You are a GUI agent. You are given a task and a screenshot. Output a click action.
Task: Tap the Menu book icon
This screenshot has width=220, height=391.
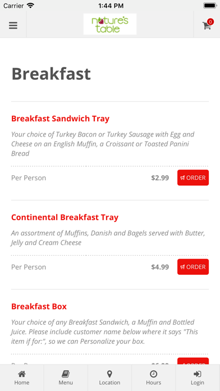[x=66, y=374]
